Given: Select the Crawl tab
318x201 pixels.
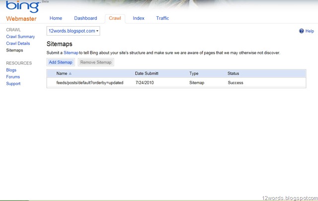Looking at the screenshot, I should tap(115, 18).
